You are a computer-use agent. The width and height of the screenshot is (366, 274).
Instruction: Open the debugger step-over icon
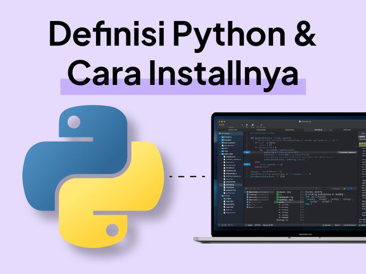(252, 187)
